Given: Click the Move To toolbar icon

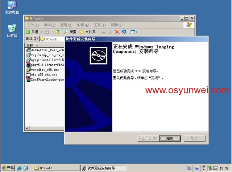Looking at the screenshot, I should coord(103,32).
